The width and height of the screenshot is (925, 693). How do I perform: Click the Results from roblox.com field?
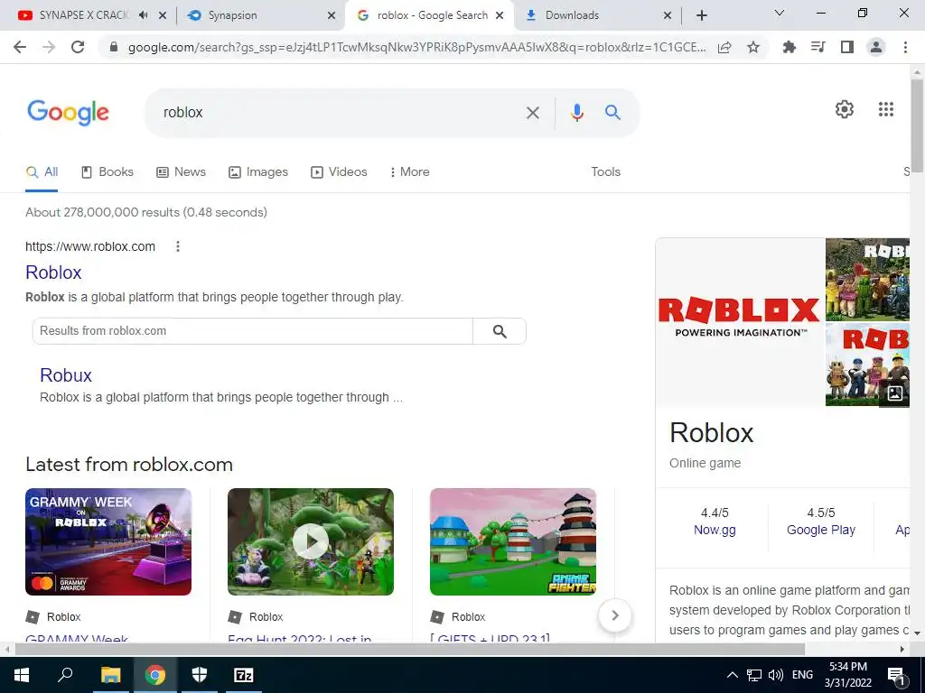pos(253,331)
